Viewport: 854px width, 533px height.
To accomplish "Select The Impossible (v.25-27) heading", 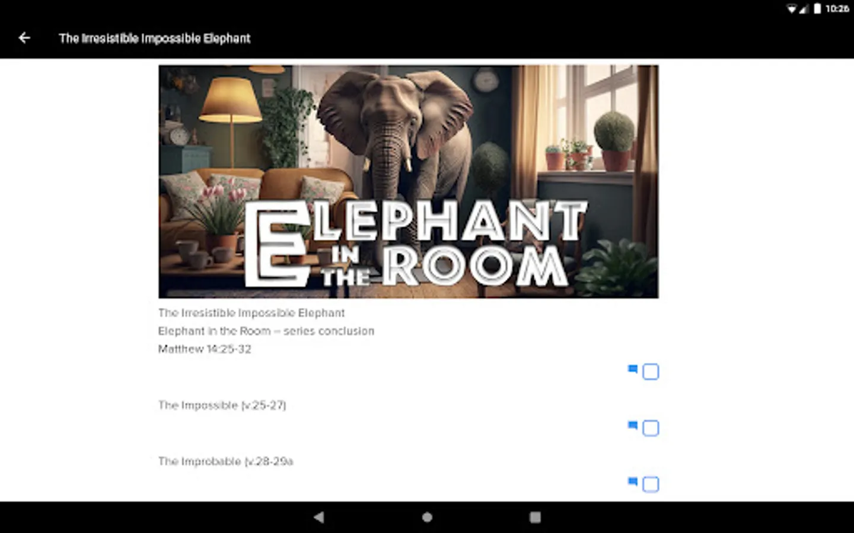I will pos(222,406).
